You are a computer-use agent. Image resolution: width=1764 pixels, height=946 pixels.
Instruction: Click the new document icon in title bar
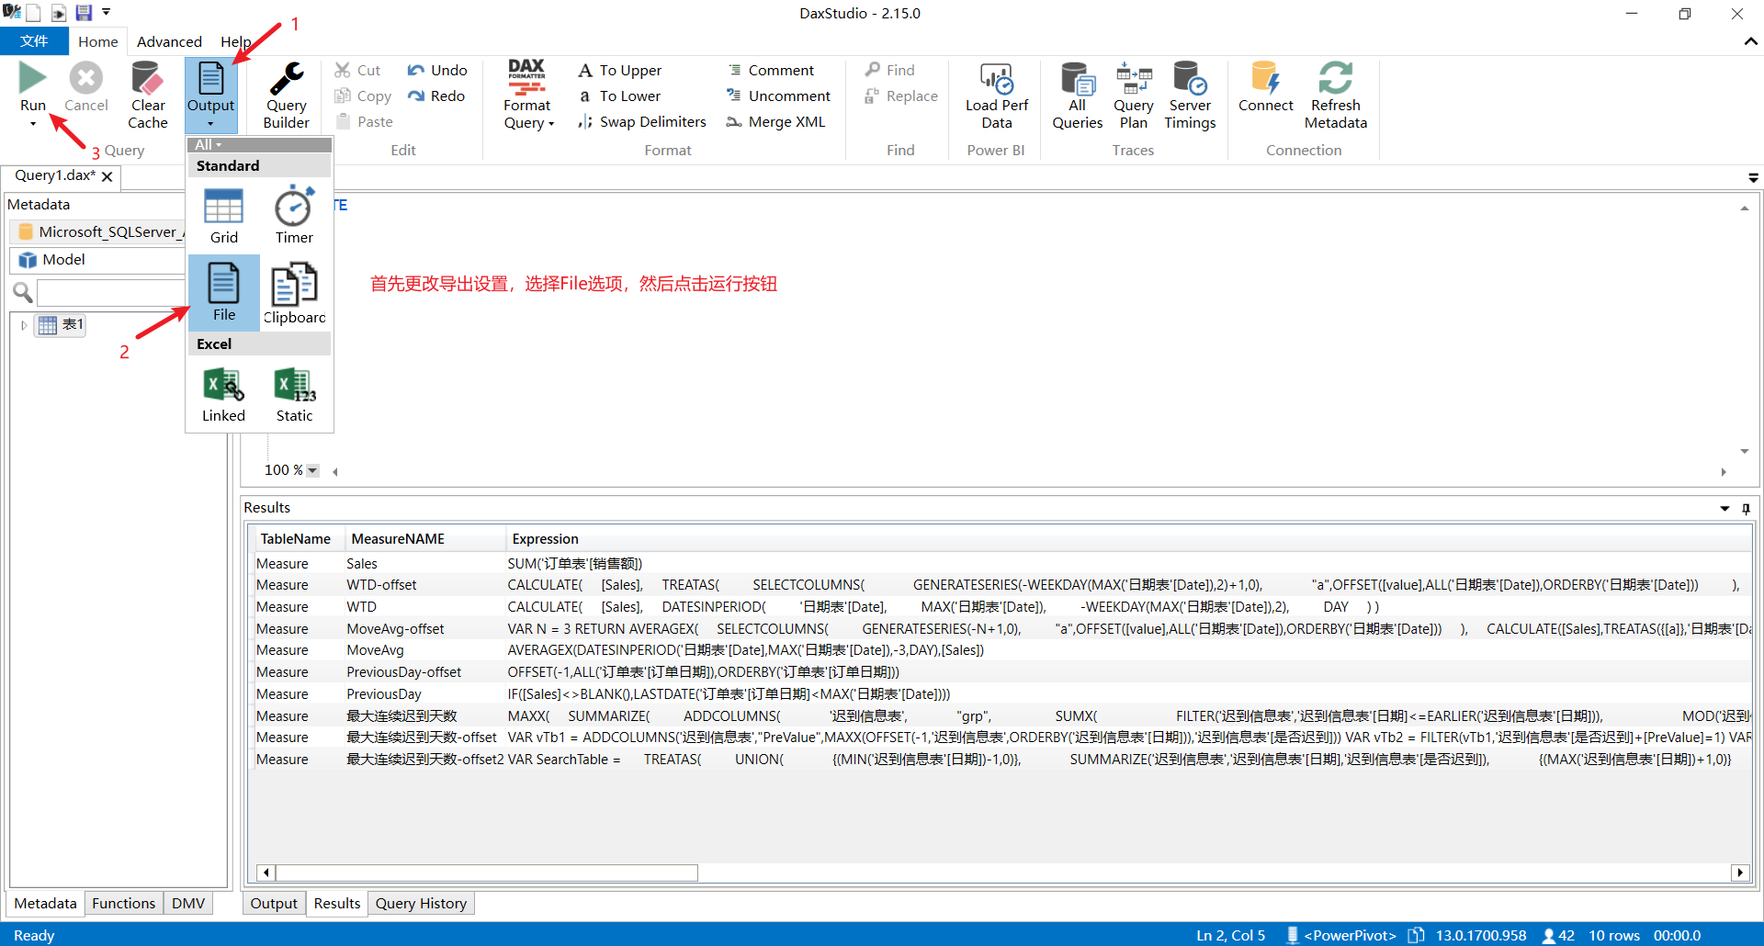coord(34,13)
